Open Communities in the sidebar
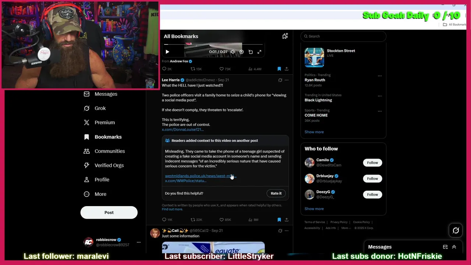The height and width of the screenshot is (265, 471). coord(104,151)
